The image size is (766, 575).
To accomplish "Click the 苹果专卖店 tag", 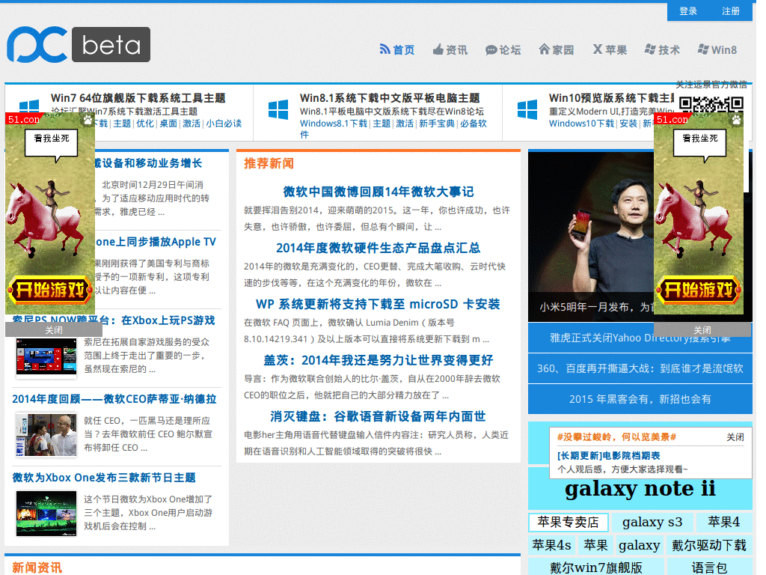I will click(x=568, y=522).
